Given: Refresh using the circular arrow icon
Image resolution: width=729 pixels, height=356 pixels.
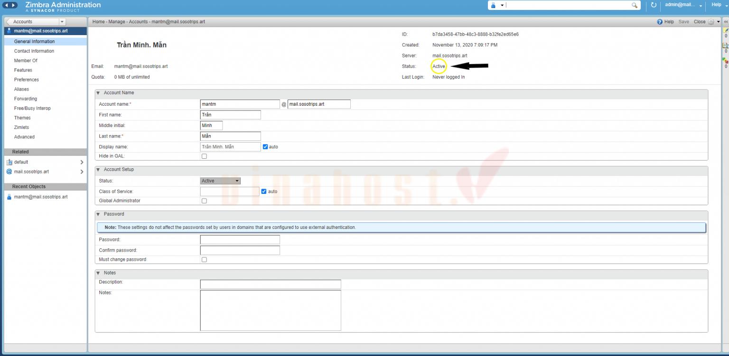Looking at the screenshot, I should coord(654,5).
